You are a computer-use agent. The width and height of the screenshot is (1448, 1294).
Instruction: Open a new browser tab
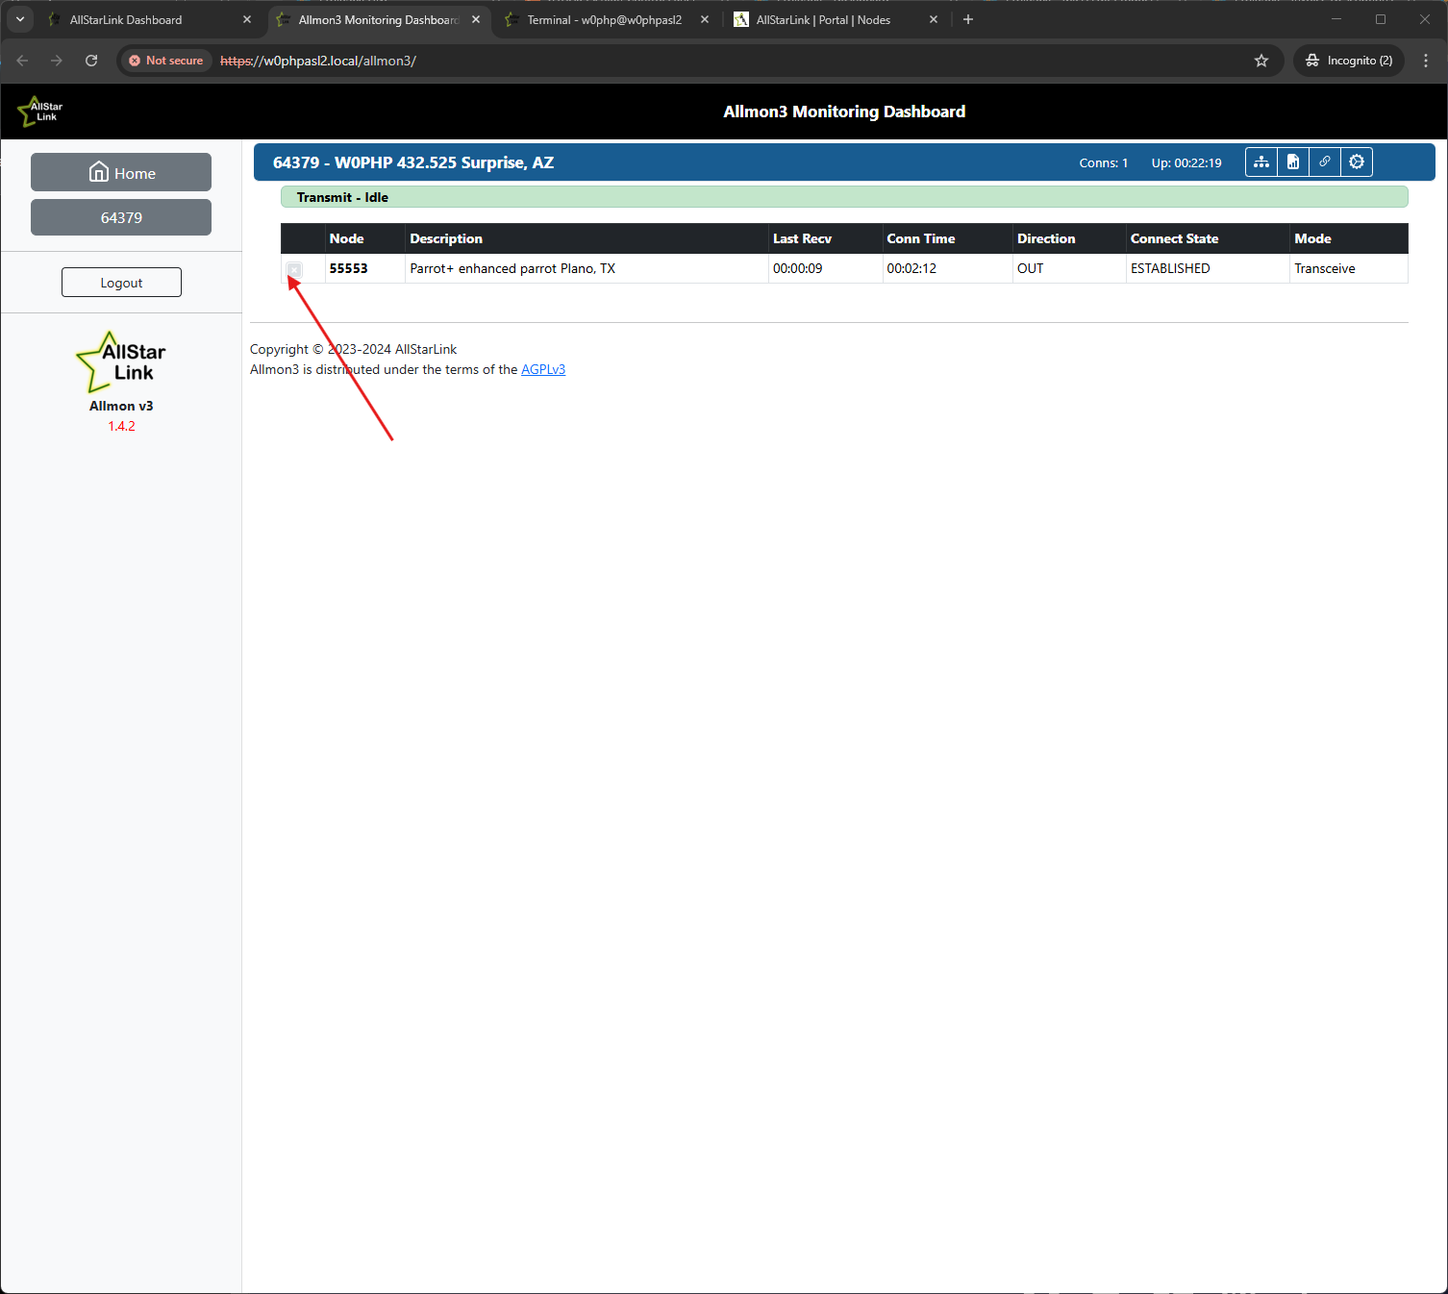point(967,20)
